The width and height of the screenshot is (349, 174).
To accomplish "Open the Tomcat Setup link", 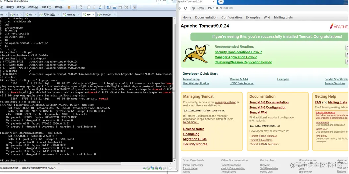I will coord(191,79).
